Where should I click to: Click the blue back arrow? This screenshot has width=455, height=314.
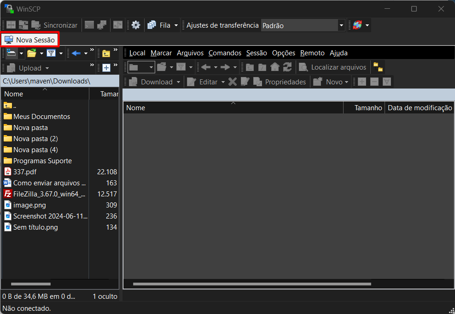(76, 53)
